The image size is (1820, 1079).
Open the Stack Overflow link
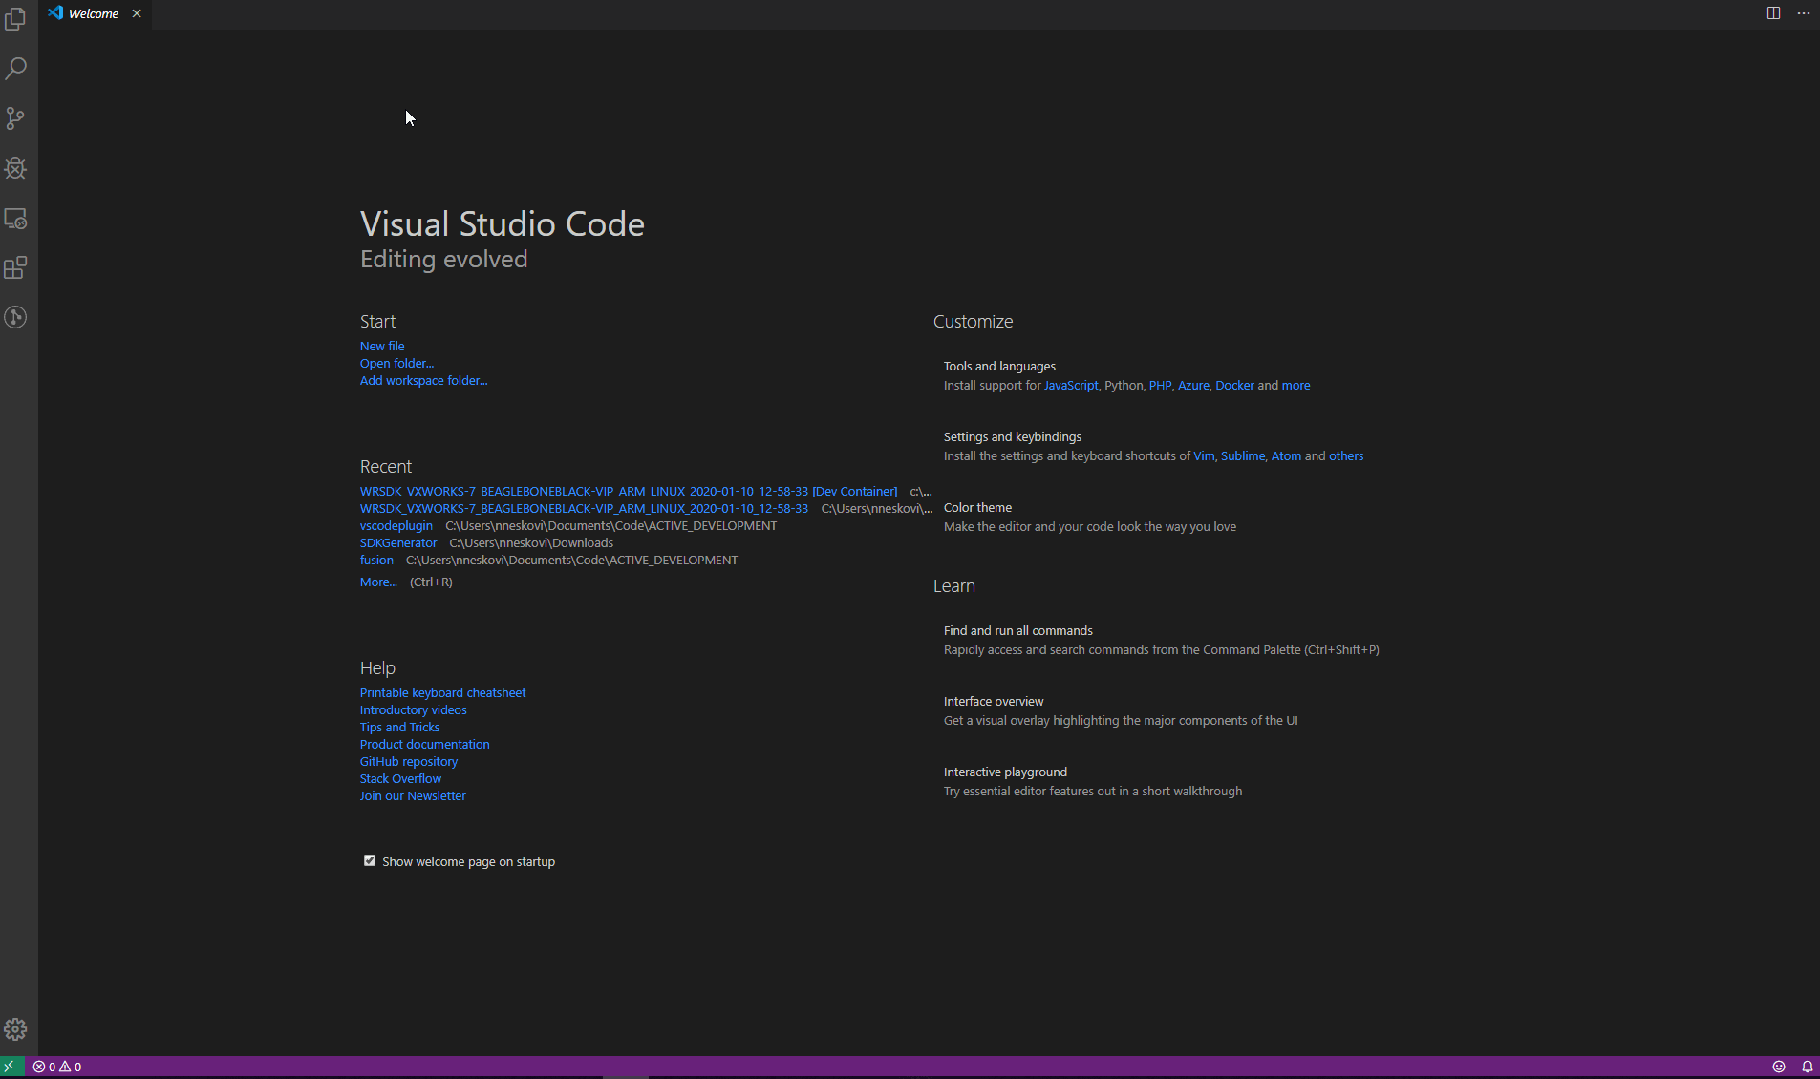tap(400, 778)
